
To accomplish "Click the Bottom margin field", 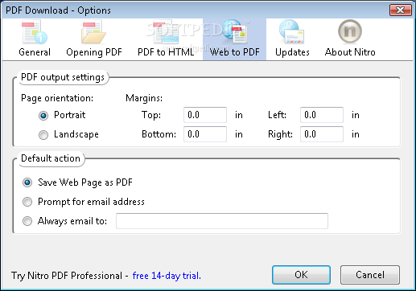I will coord(205,134).
